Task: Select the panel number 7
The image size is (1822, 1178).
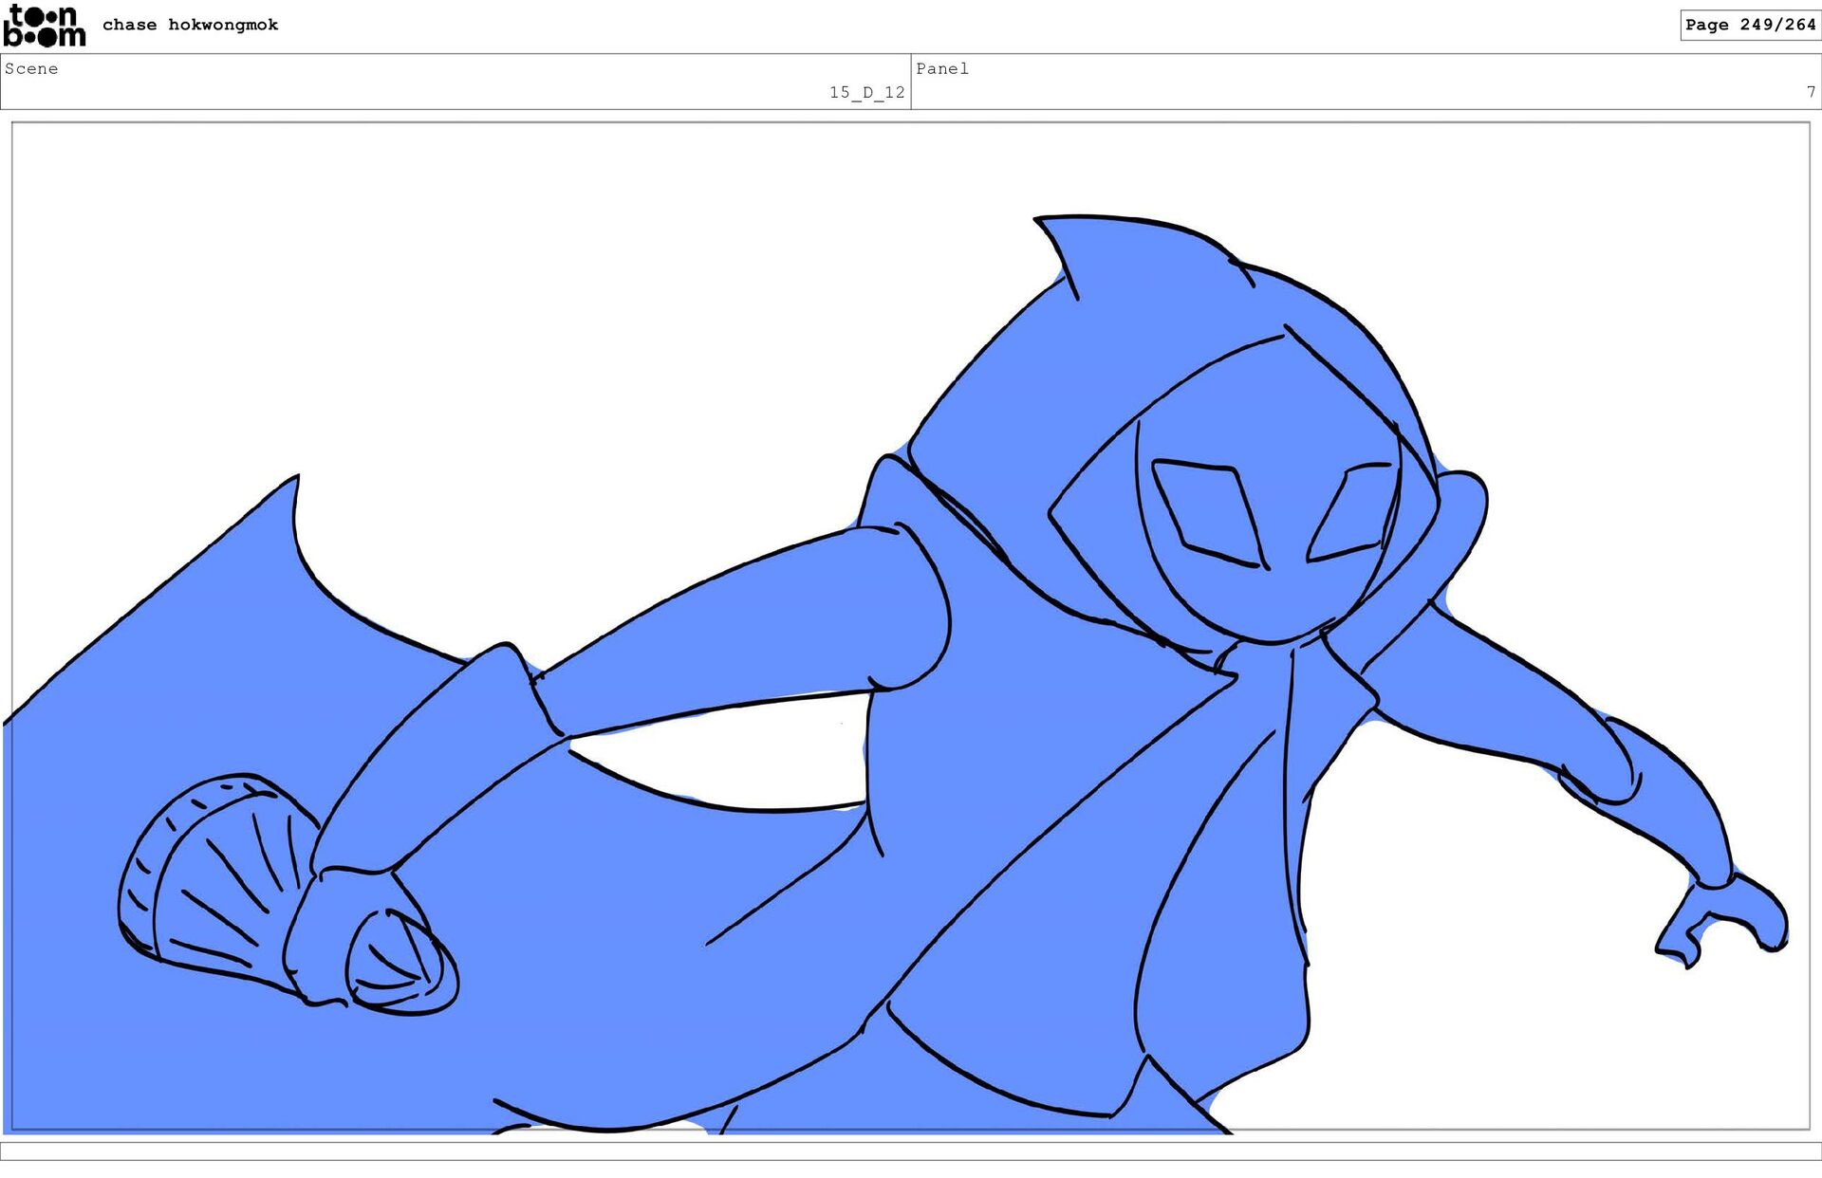Action: click(x=1810, y=92)
